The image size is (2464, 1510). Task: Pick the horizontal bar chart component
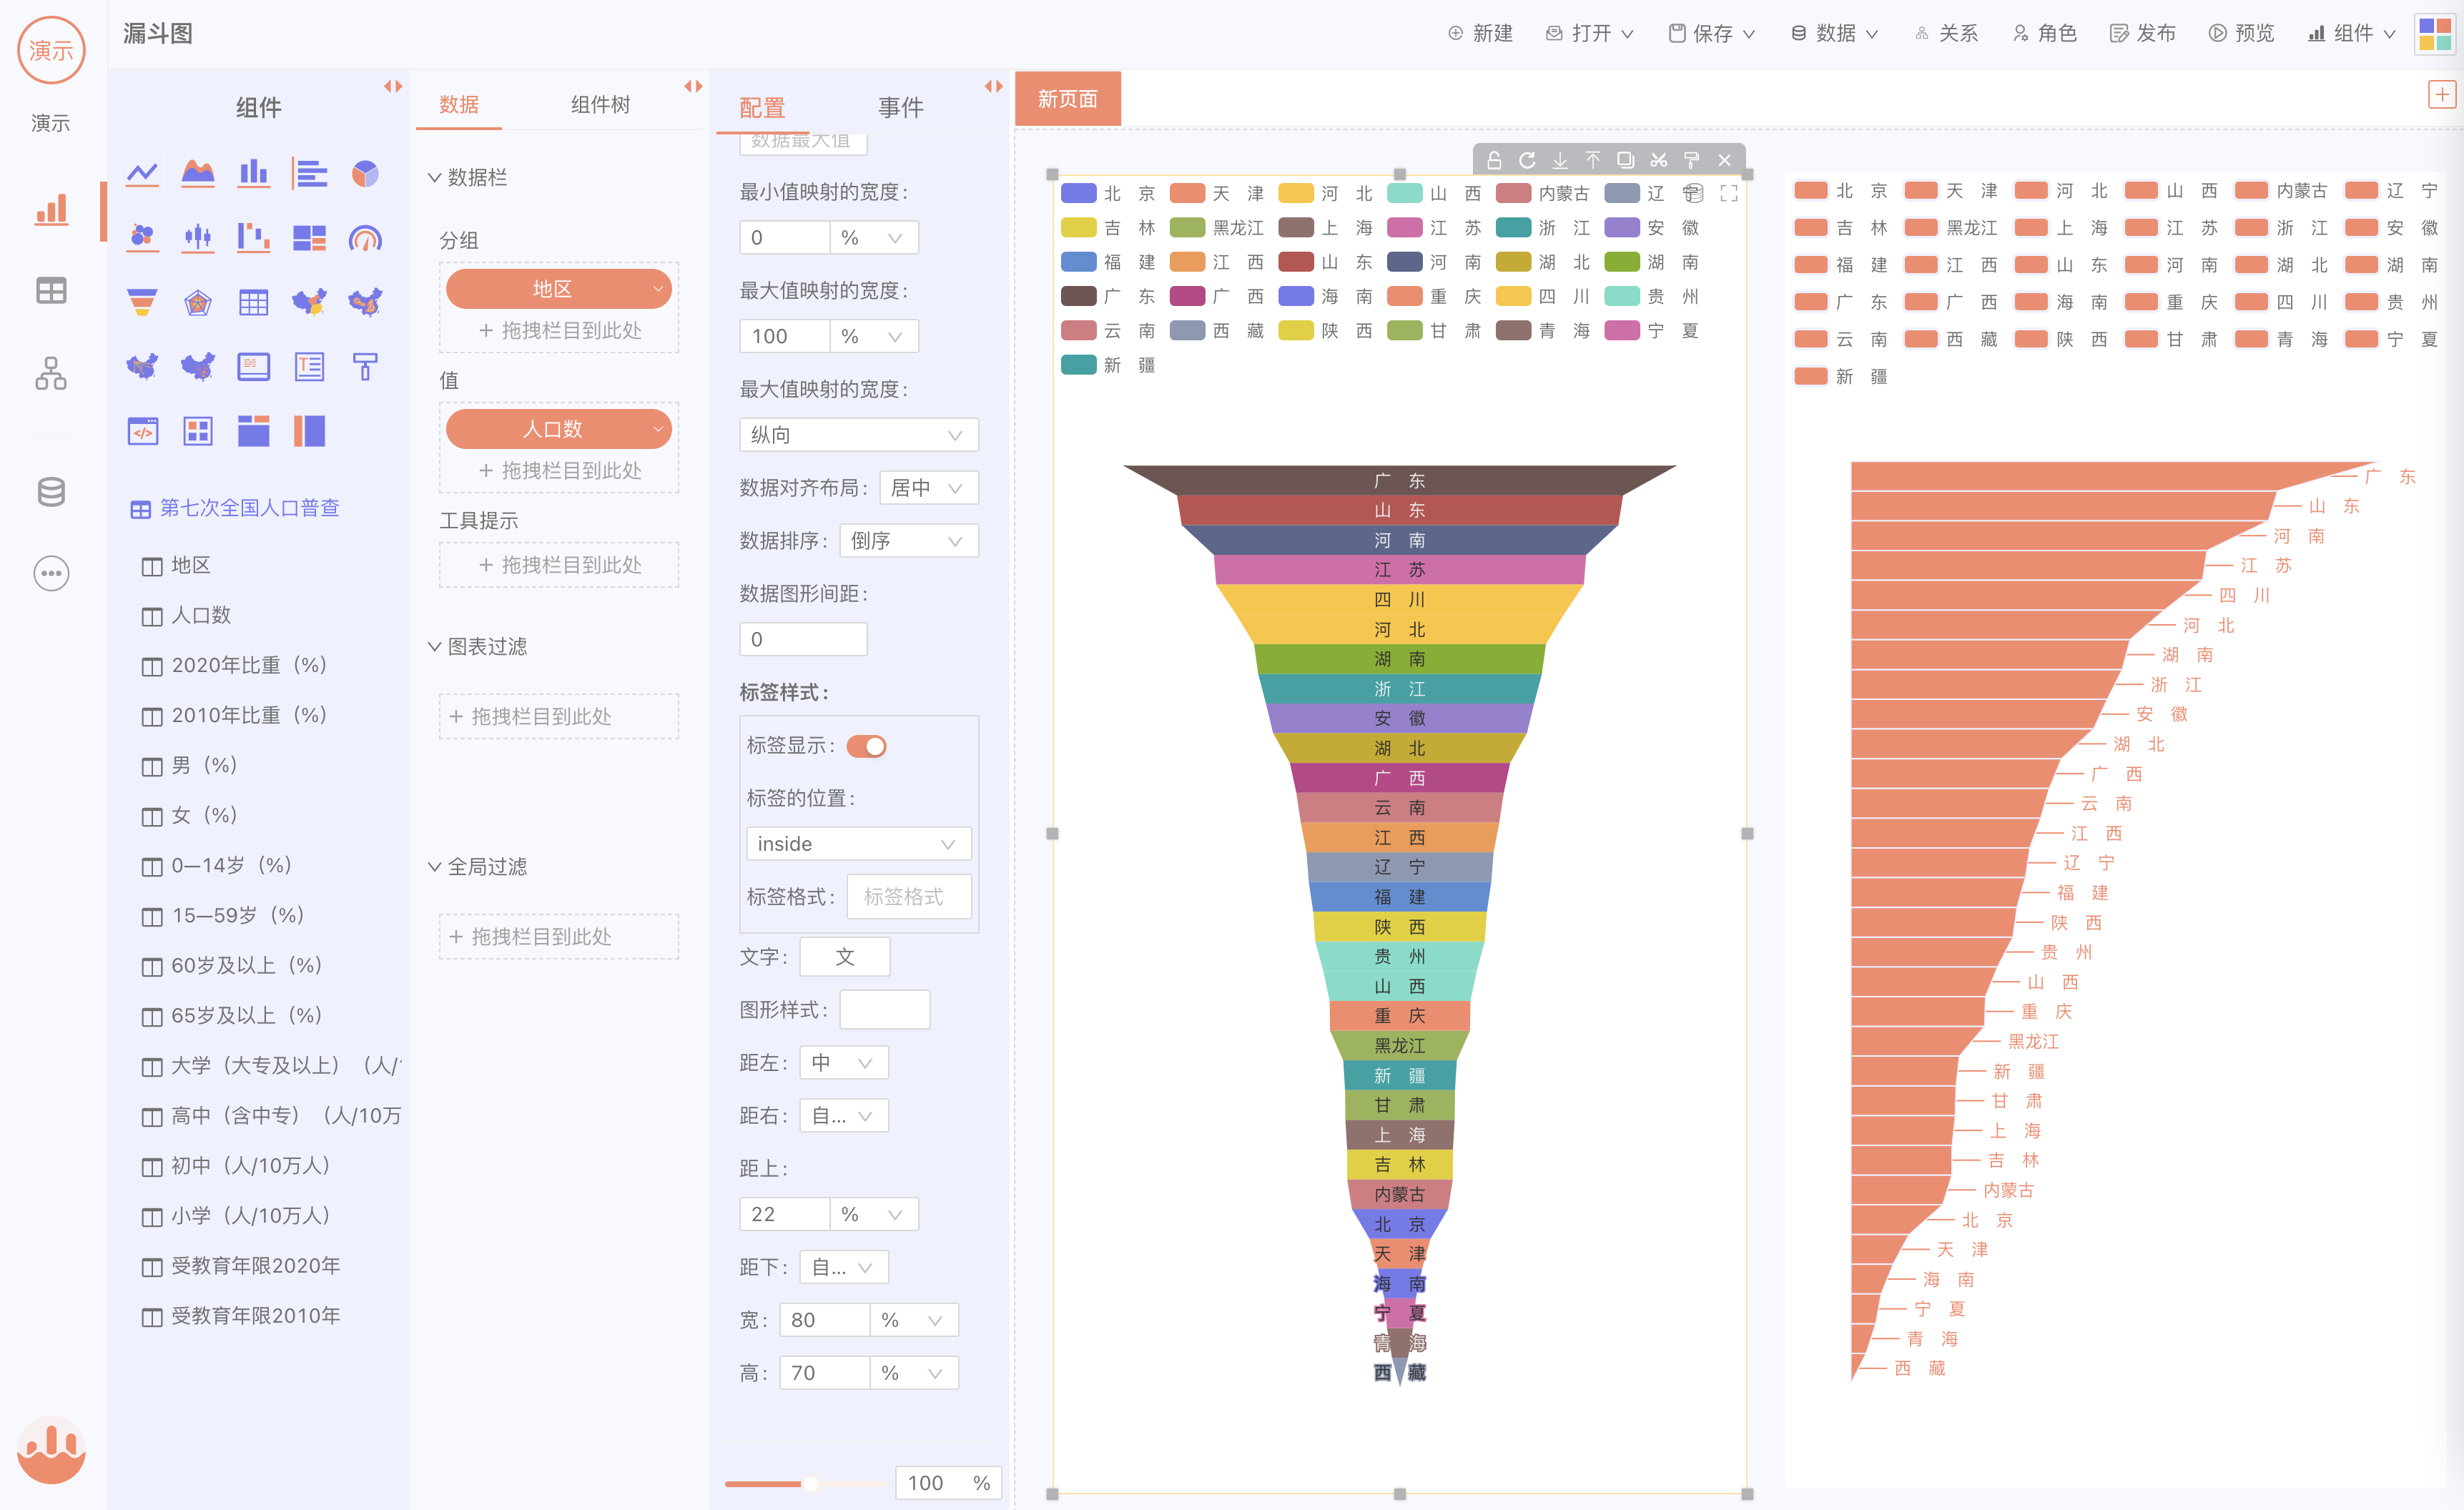(x=309, y=174)
